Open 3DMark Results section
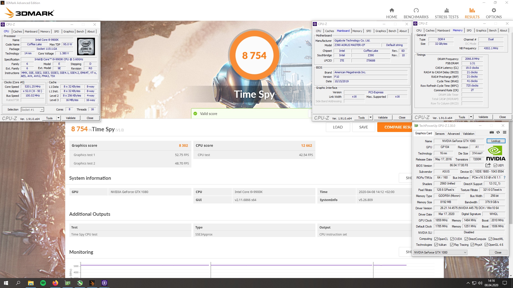 [472, 13]
